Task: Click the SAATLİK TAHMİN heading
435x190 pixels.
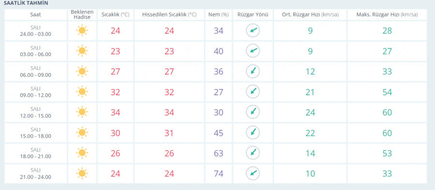Action: (26, 3)
